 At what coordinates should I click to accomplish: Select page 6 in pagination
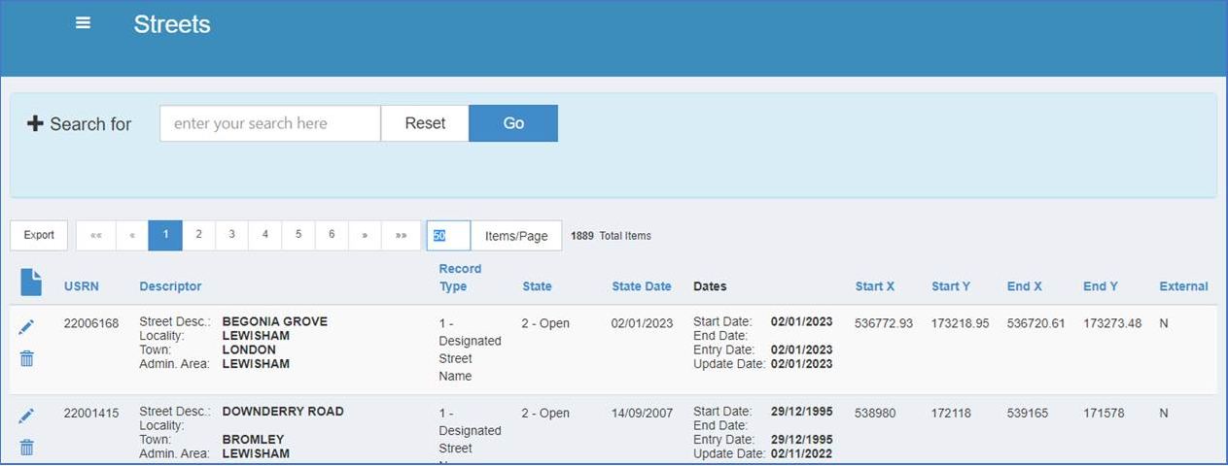[332, 235]
